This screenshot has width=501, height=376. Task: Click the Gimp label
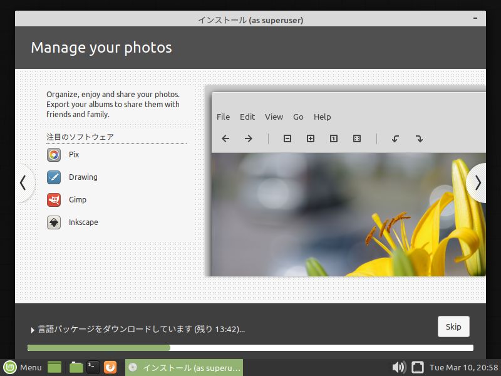tap(78, 200)
